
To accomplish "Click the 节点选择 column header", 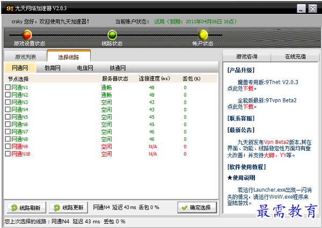I will click(18, 79).
